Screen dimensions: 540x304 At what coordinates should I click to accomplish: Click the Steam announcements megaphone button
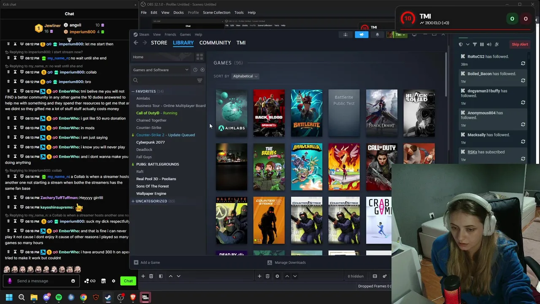click(x=362, y=35)
